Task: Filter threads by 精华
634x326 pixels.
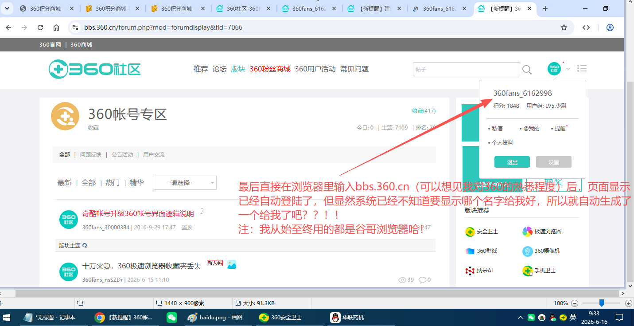Action: 136,183
